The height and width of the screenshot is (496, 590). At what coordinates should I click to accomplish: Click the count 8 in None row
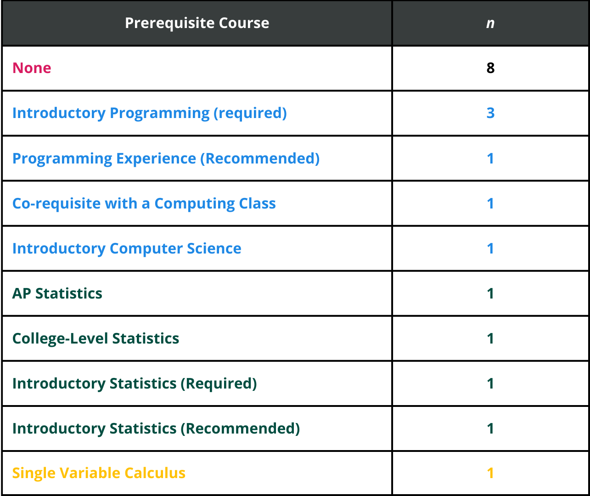click(490, 68)
